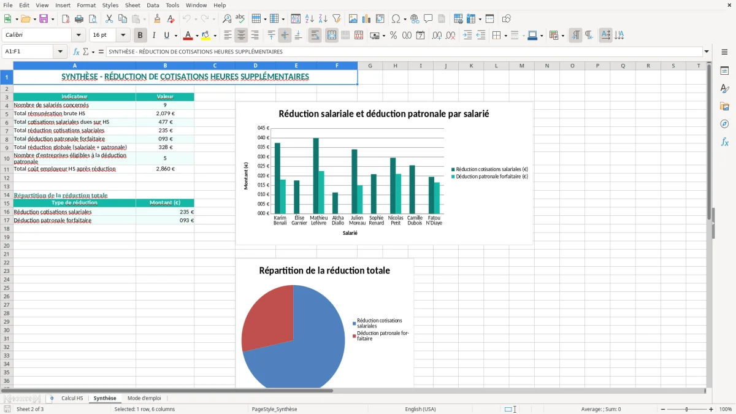Expand the formula bar
Image resolution: width=736 pixels, height=414 pixels.
pos(707,52)
